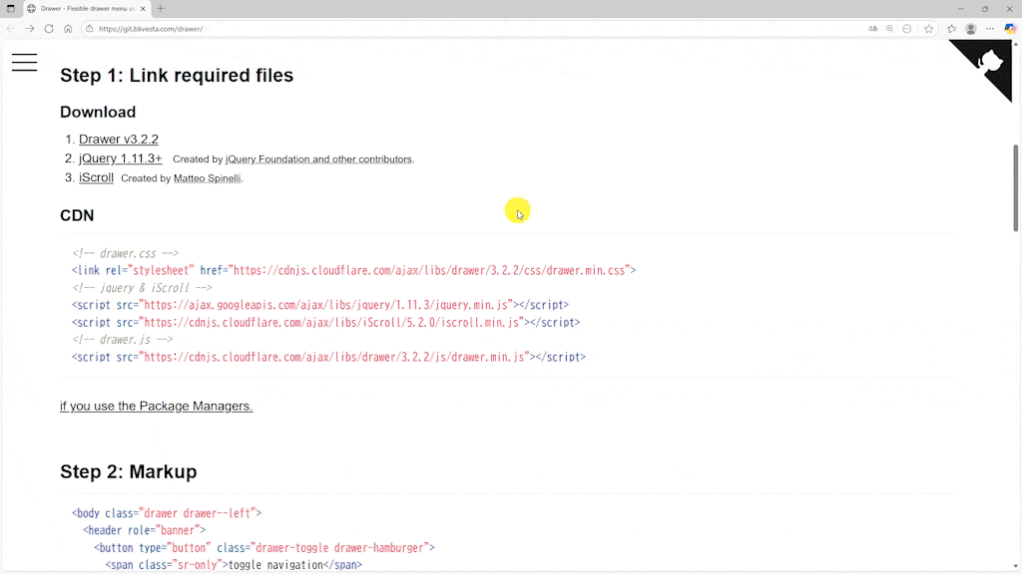Open the Package Managers link

coord(156,406)
